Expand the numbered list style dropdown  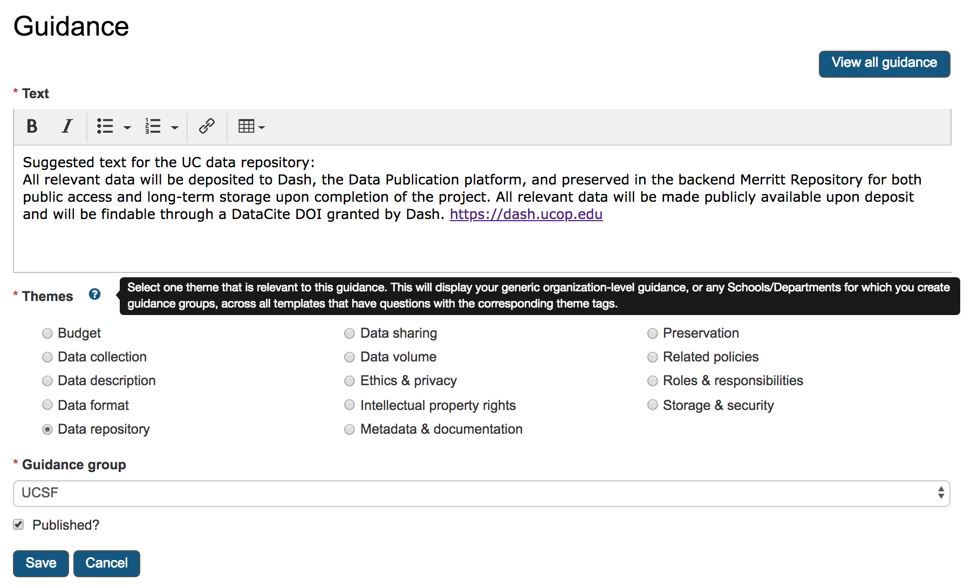click(174, 127)
